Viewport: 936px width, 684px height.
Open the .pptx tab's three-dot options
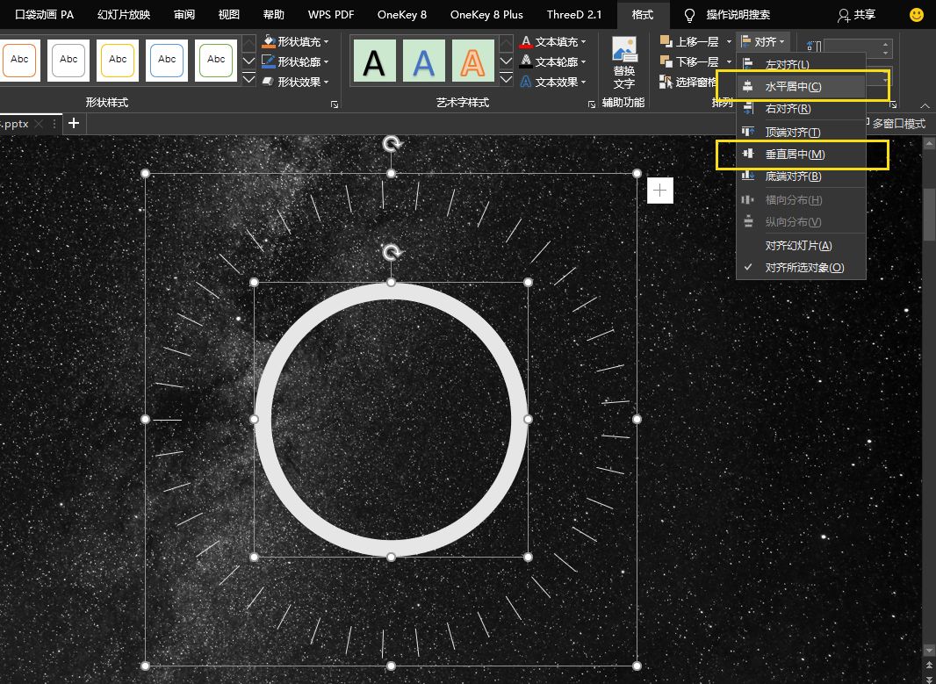pos(54,124)
